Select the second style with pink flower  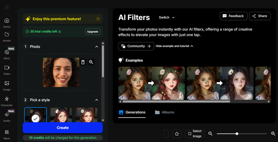coord(61,115)
